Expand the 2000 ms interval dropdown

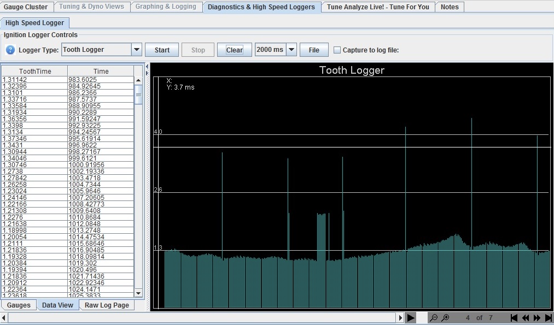pos(291,50)
